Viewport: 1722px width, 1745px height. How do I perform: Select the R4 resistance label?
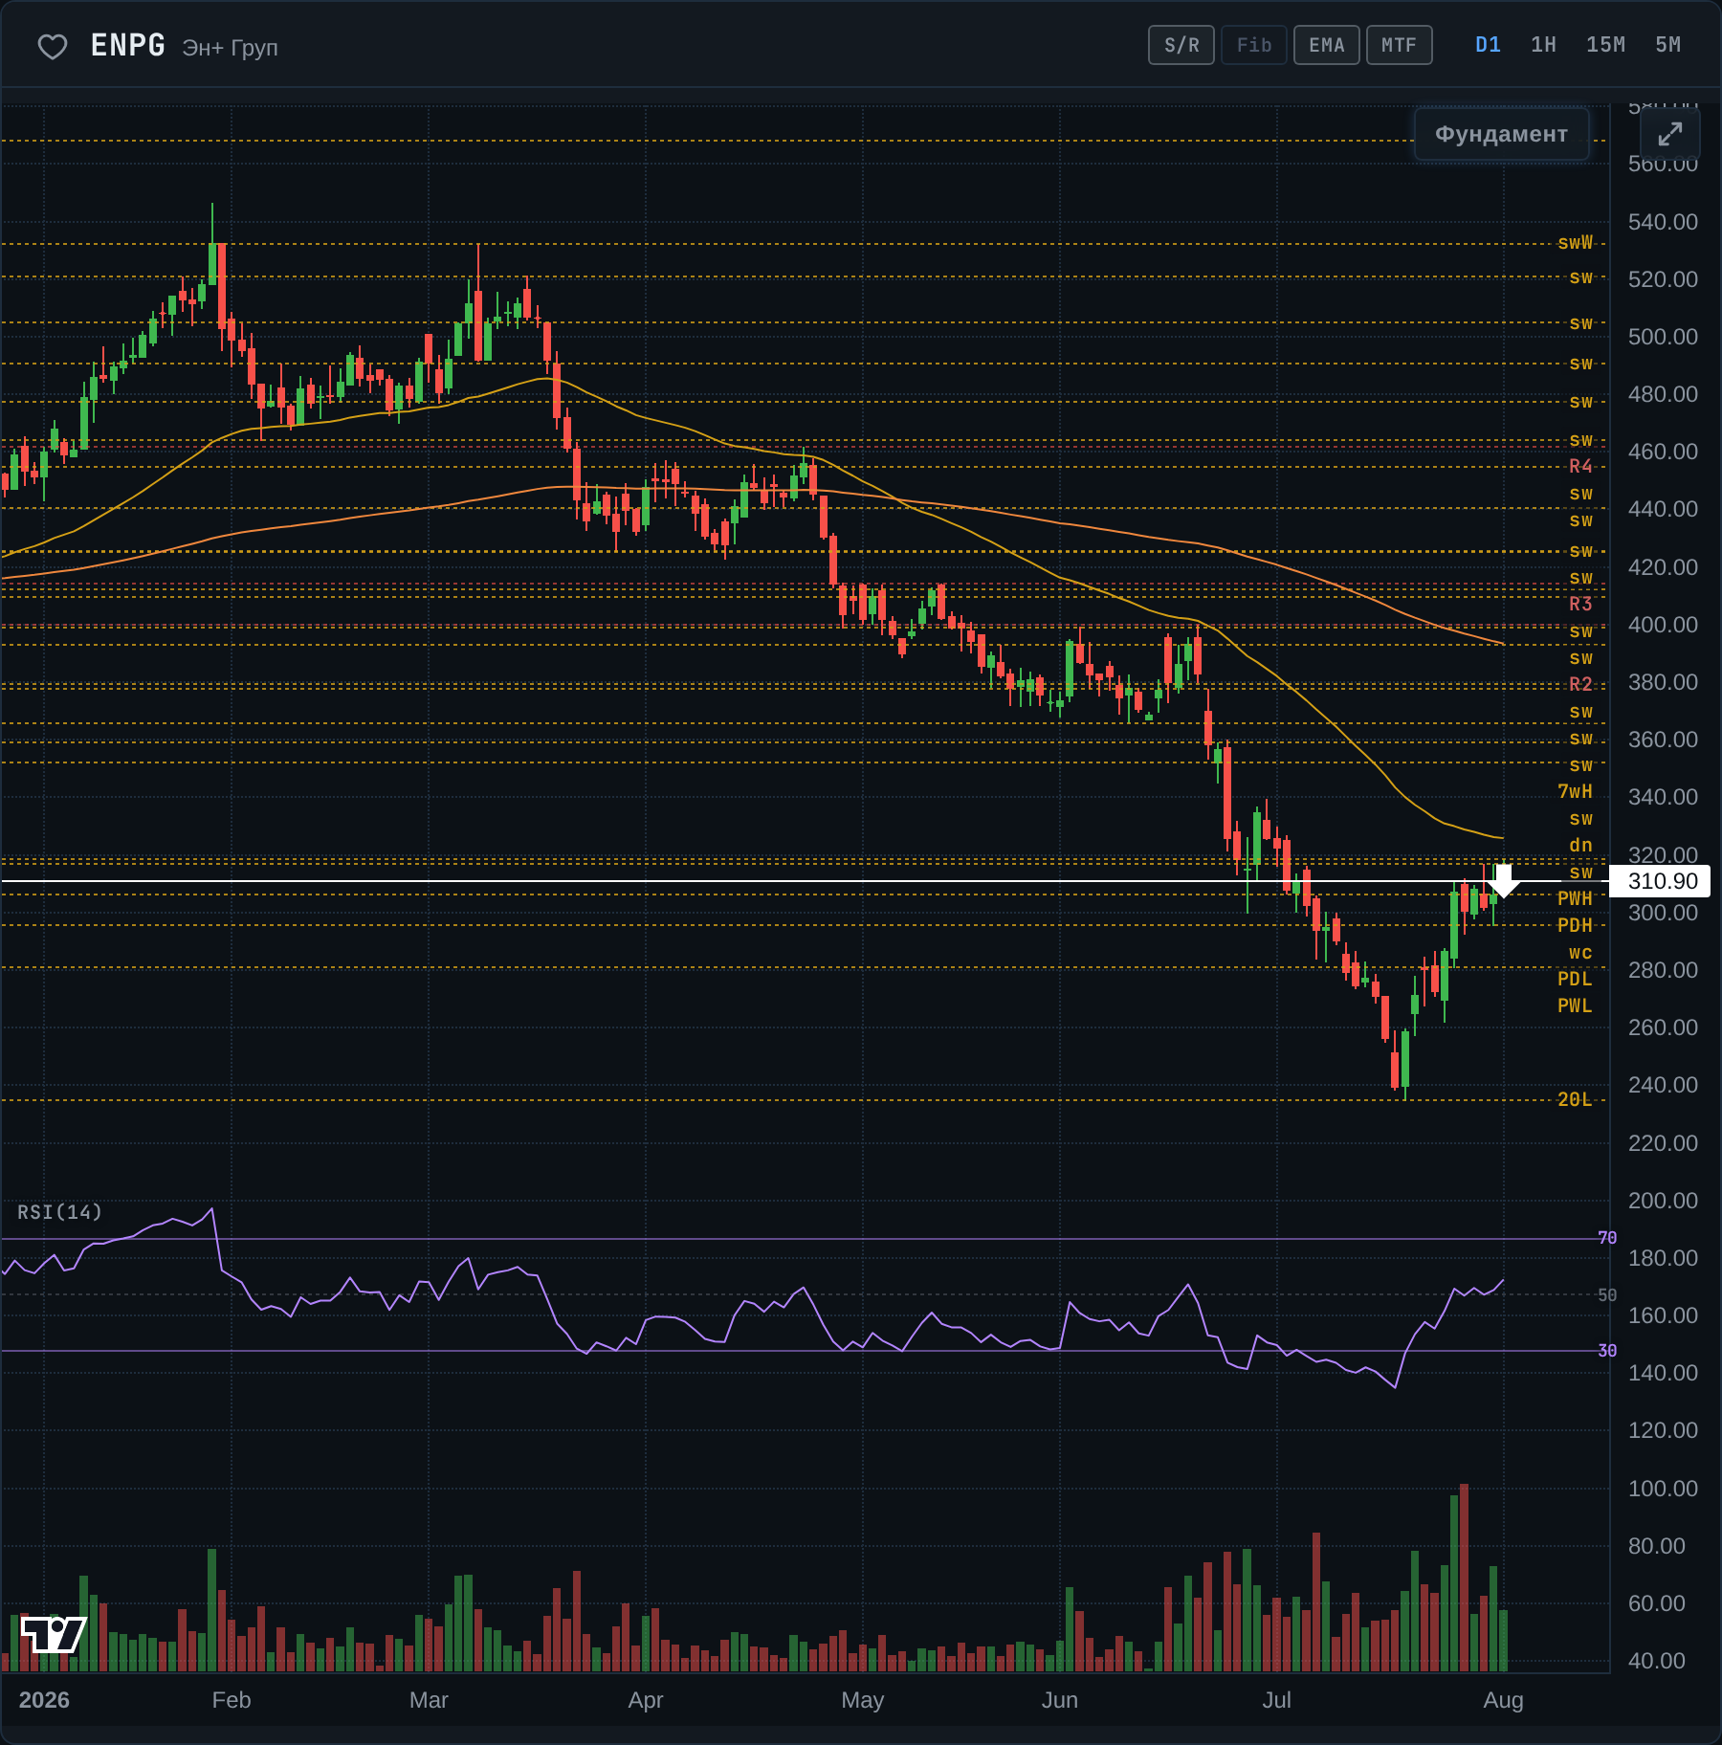click(1580, 466)
